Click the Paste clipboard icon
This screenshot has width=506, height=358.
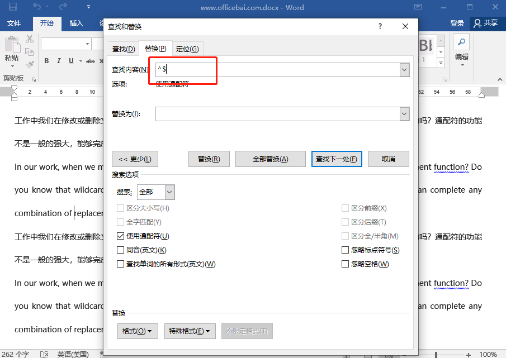pos(13,44)
